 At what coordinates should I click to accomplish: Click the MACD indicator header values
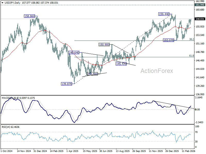18,98
